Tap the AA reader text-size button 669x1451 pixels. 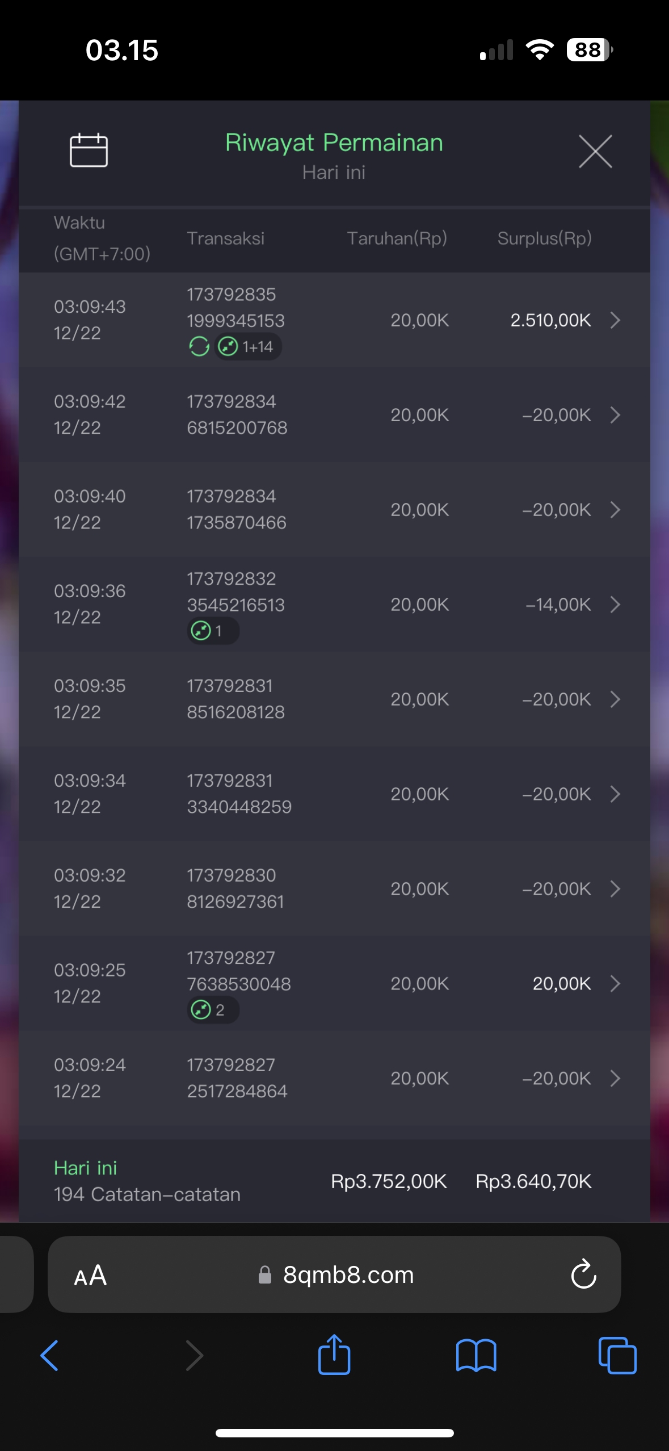(90, 1275)
